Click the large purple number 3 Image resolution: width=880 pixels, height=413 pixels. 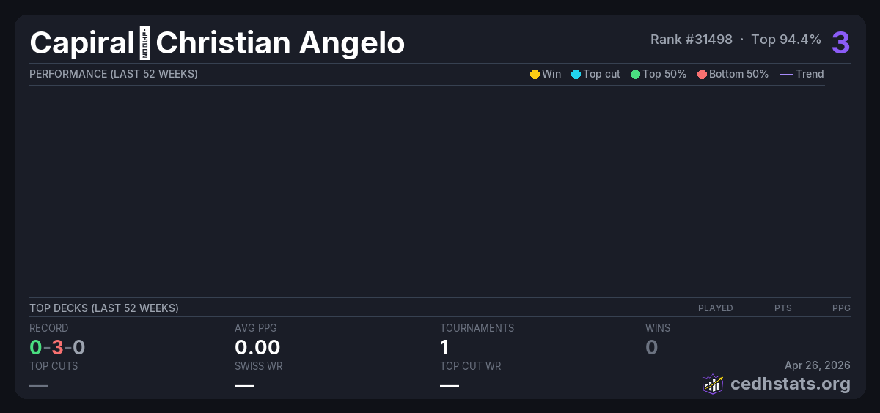pos(840,43)
